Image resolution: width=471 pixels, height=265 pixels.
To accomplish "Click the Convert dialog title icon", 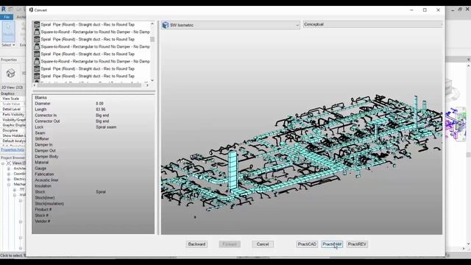I will [31, 10].
